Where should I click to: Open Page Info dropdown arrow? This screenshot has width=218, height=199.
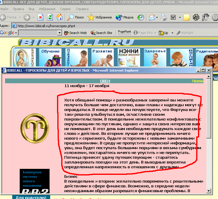(x=155, y=33)
